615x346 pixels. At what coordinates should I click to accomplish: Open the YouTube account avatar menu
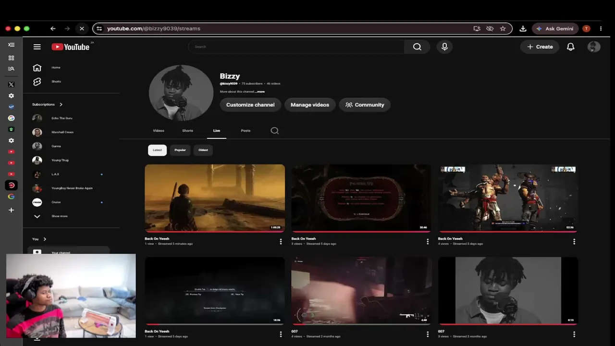[x=594, y=47]
